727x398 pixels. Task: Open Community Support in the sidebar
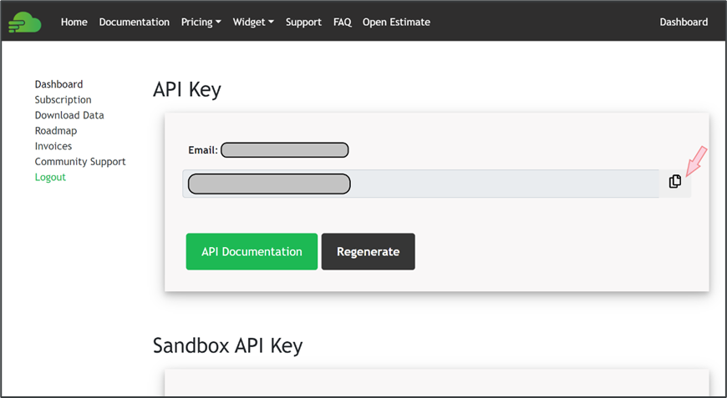point(80,162)
